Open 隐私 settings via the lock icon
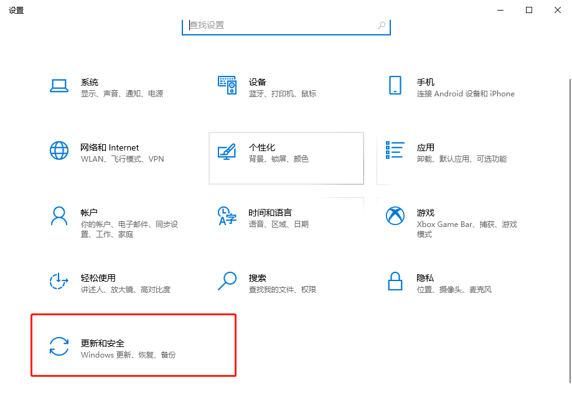 point(395,282)
